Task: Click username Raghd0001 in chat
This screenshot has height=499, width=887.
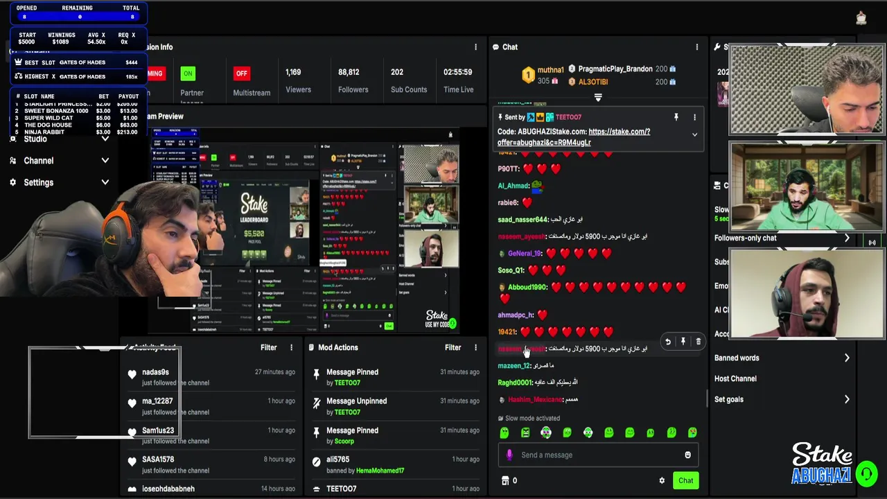Action: [515, 383]
